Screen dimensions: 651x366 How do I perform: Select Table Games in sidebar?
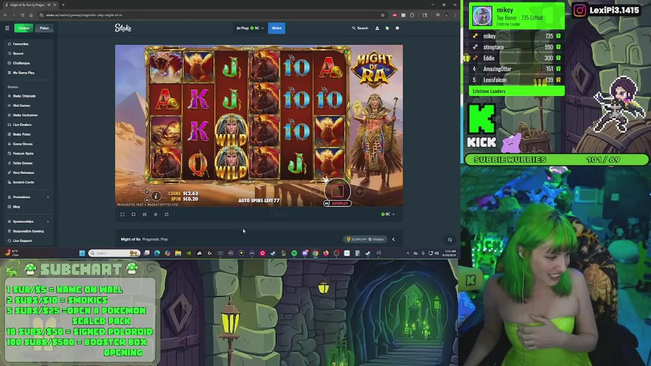point(28,163)
